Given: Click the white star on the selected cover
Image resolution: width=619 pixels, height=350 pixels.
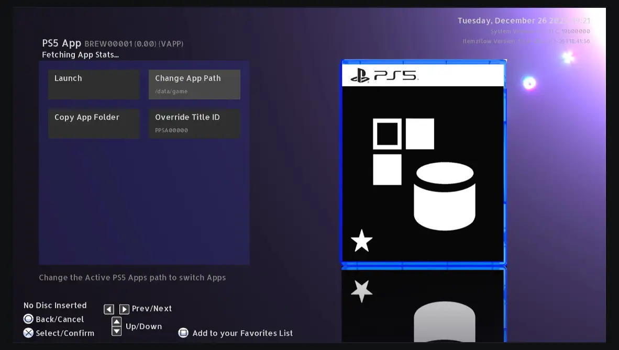Looking at the screenshot, I should (x=361, y=241).
